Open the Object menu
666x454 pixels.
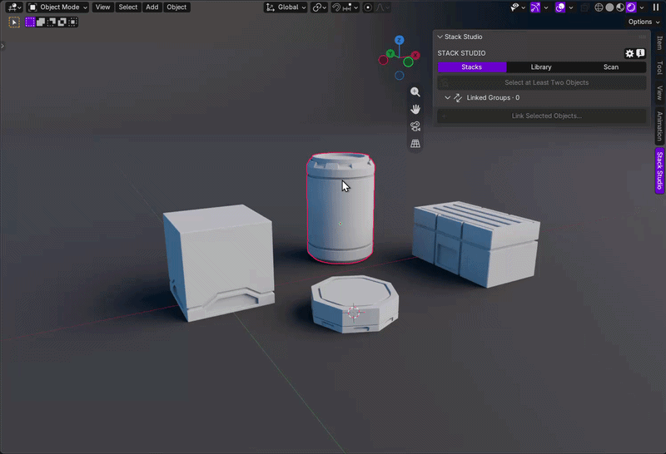176,7
